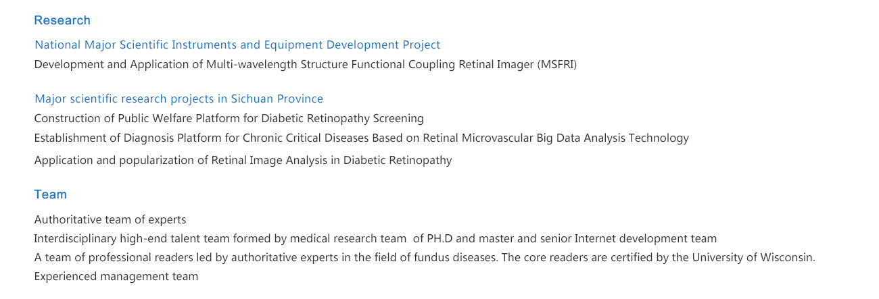Viewport: 879px width, 299px height.
Task: Open Major scientific research projects in Sichuan link
Action: click(x=179, y=99)
